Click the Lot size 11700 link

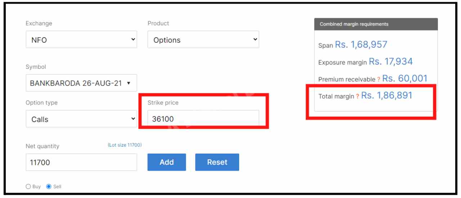click(125, 145)
